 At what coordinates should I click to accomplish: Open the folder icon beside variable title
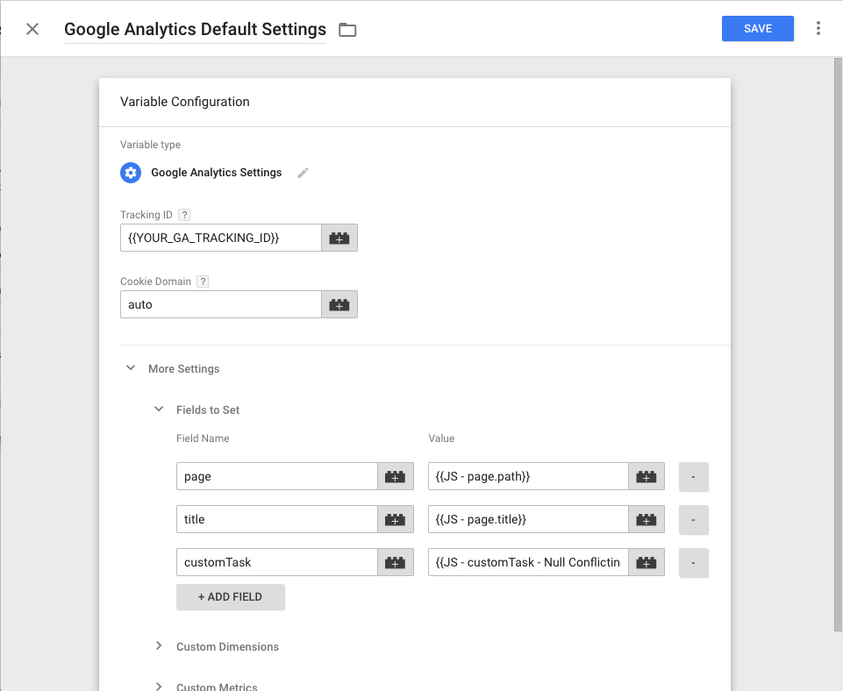pyautogui.click(x=347, y=30)
